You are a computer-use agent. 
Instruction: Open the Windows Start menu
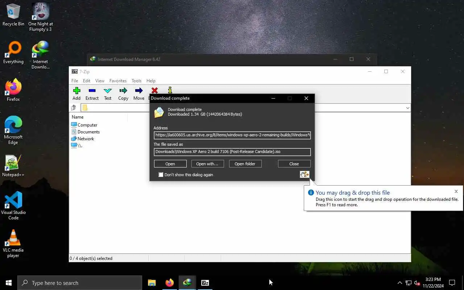click(9, 283)
